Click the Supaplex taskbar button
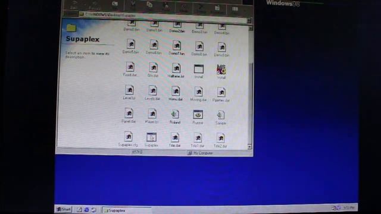Image resolution: width=381 pixels, height=214 pixels. pyautogui.click(x=126, y=210)
